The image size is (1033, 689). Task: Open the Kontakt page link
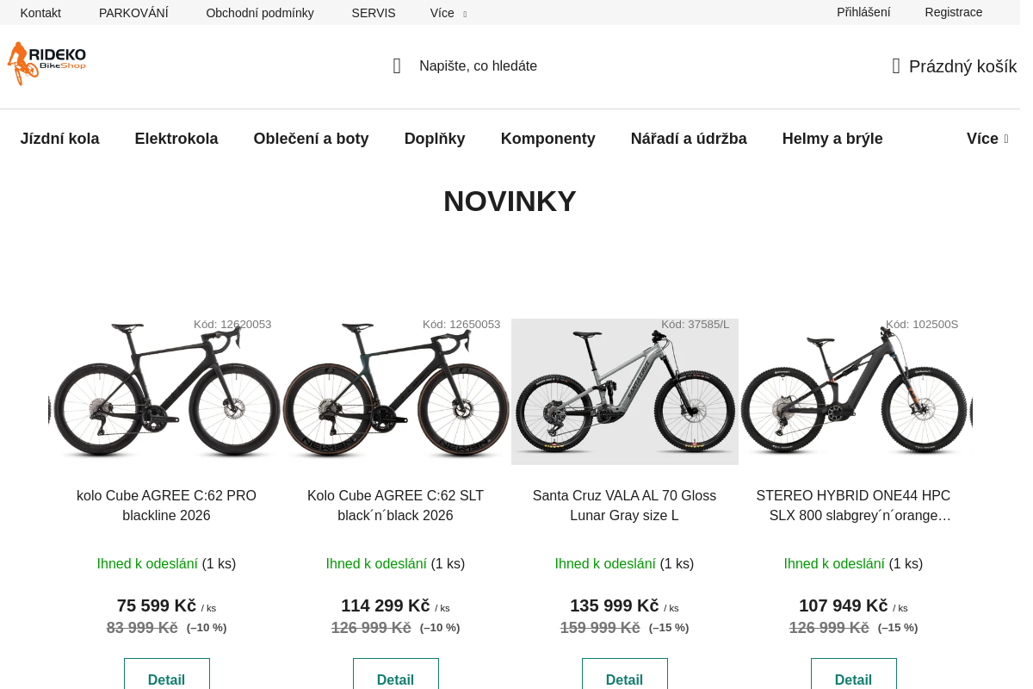pyautogui.click(x=40, y=13)
